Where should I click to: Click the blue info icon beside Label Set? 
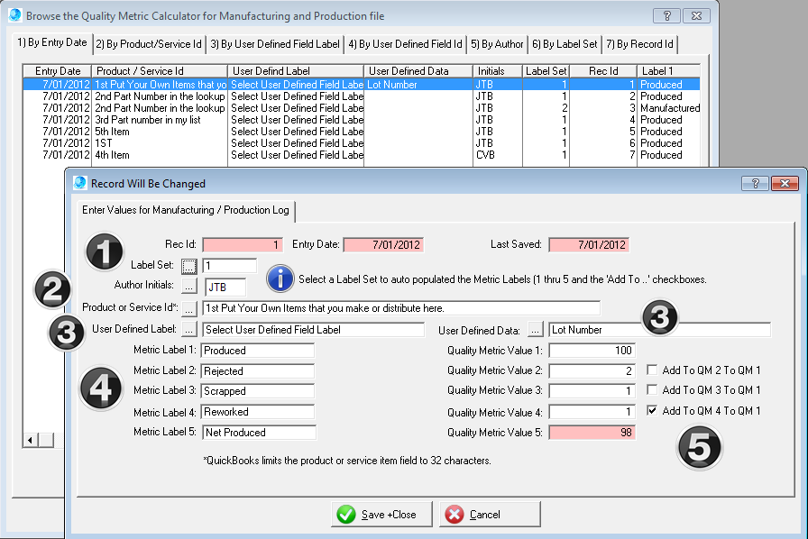coord(280,279)
